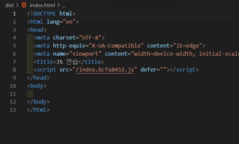This screenshot has width=239, height=144.
Task: Click the closing head tag
Action: [38, 78]
